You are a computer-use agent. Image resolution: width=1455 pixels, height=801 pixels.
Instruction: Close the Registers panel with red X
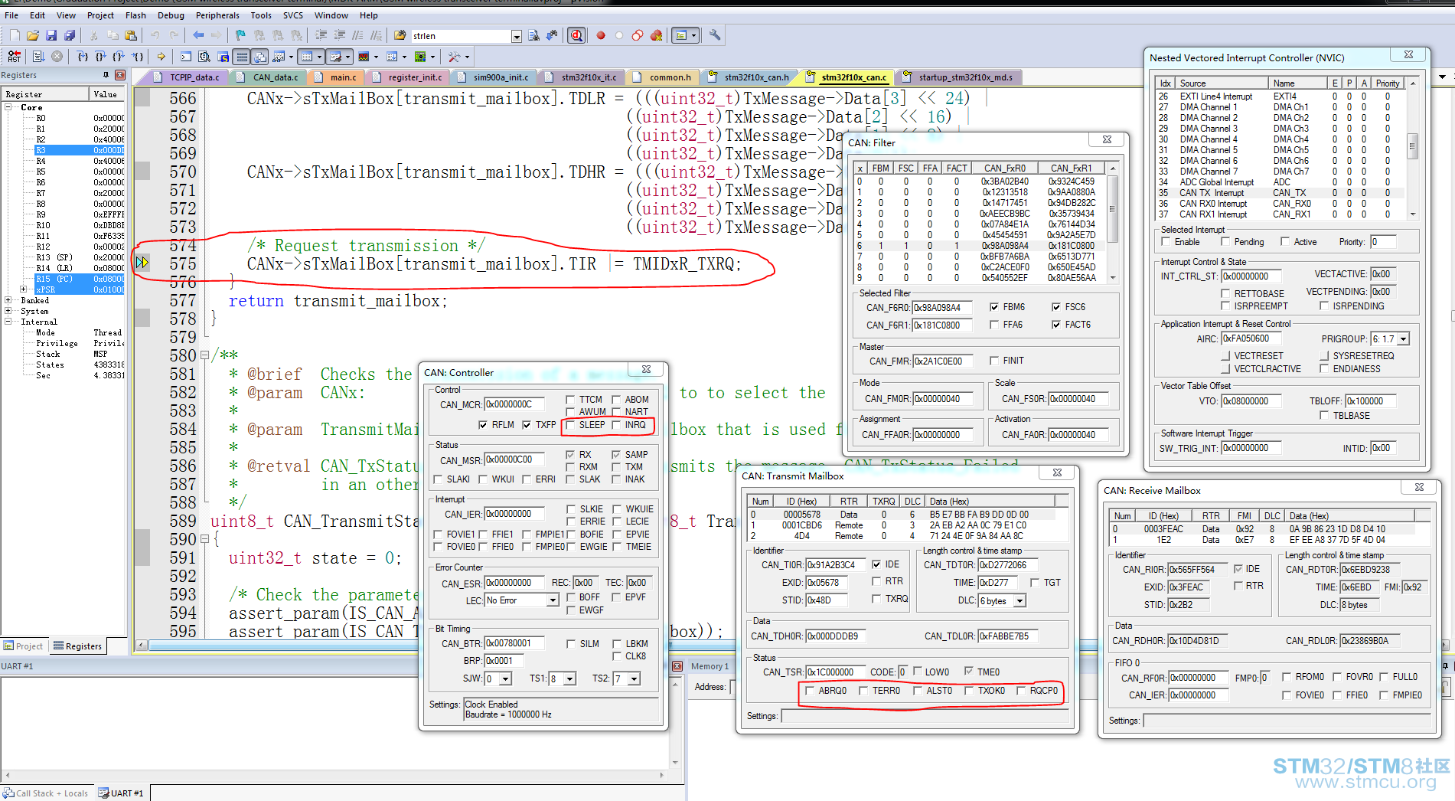point(120,75)
